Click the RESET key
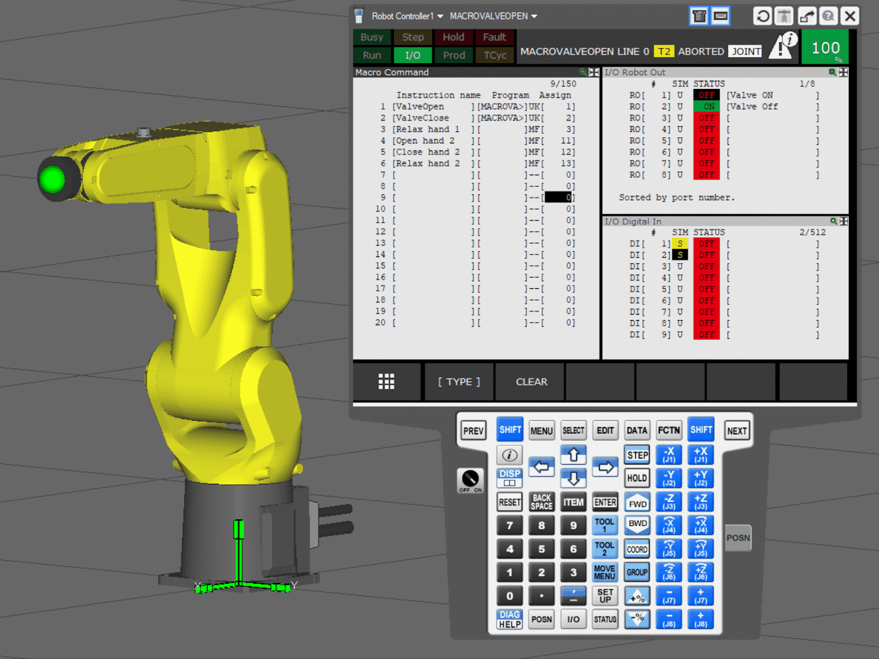 coord(509,502)
